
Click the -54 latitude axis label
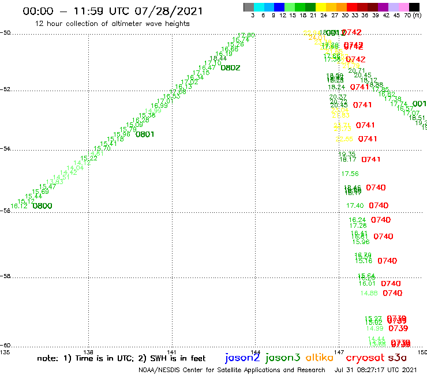[5, 149]
